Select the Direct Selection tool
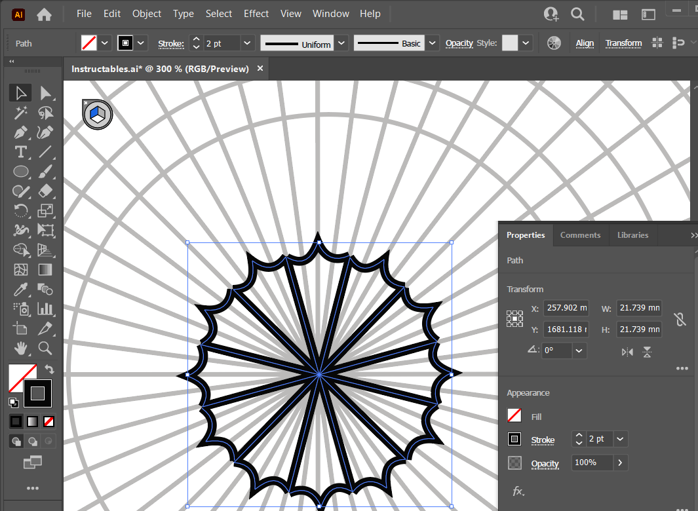Viewport: 698px width, 511px height. coord(45,93)
